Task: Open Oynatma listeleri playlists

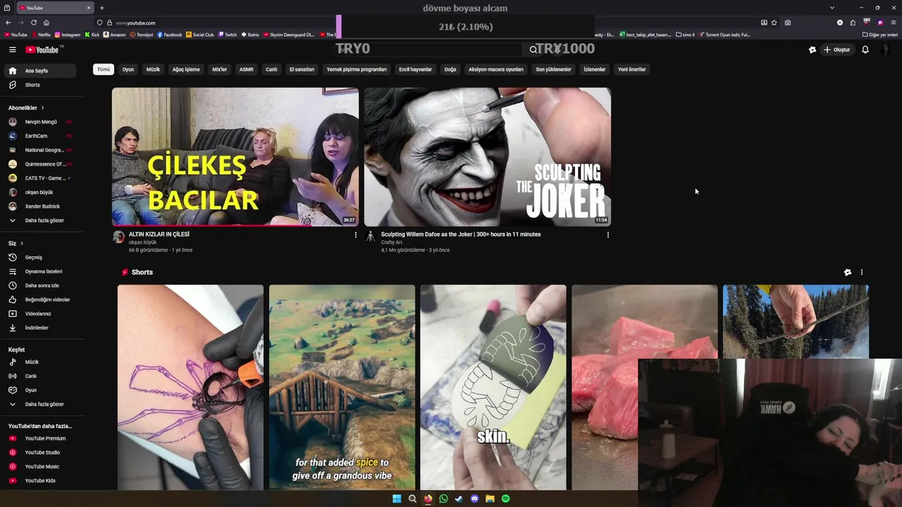Action: 39,272
